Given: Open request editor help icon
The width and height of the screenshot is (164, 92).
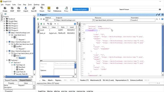Looking at the screenshot, I should click(x=162, y=19).
